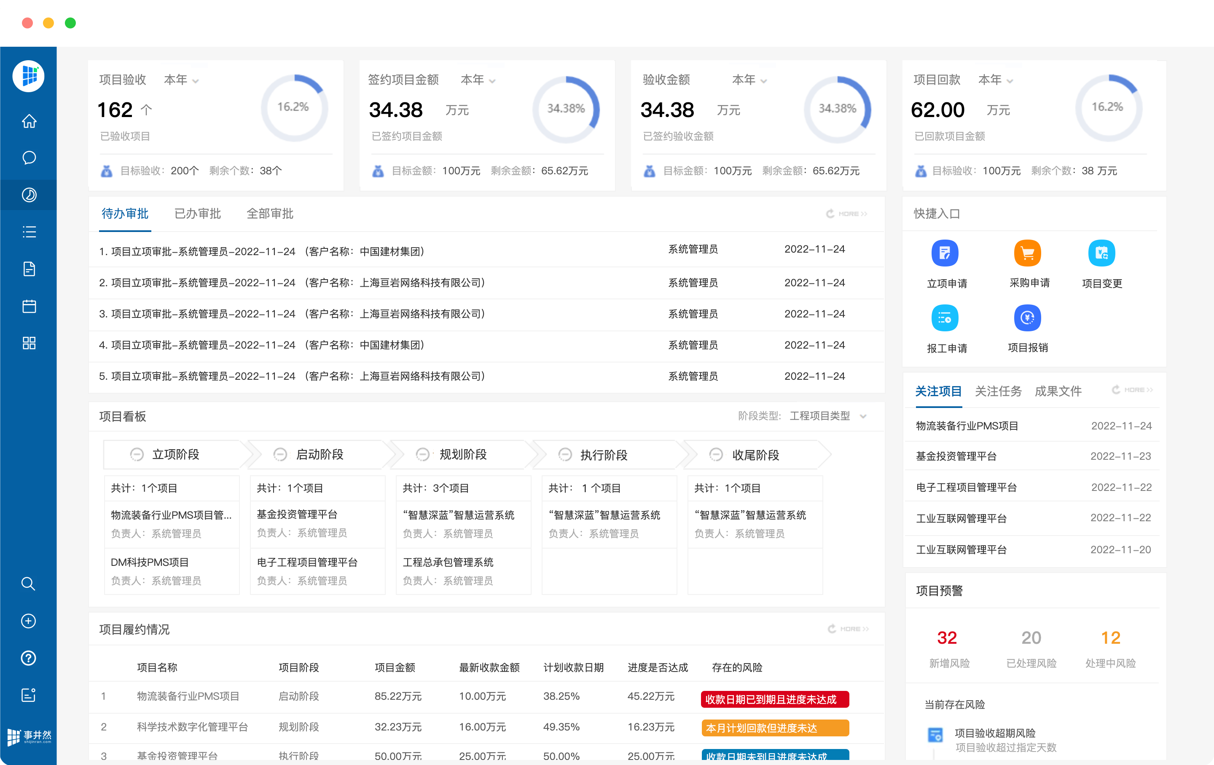1214x765 pixels.
Task: Click the 16.2% progress ring in 项目验收
Action: (294, 107)
